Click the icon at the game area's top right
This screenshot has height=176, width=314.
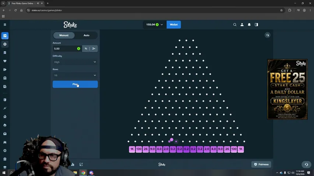click(x=268, y=35)
